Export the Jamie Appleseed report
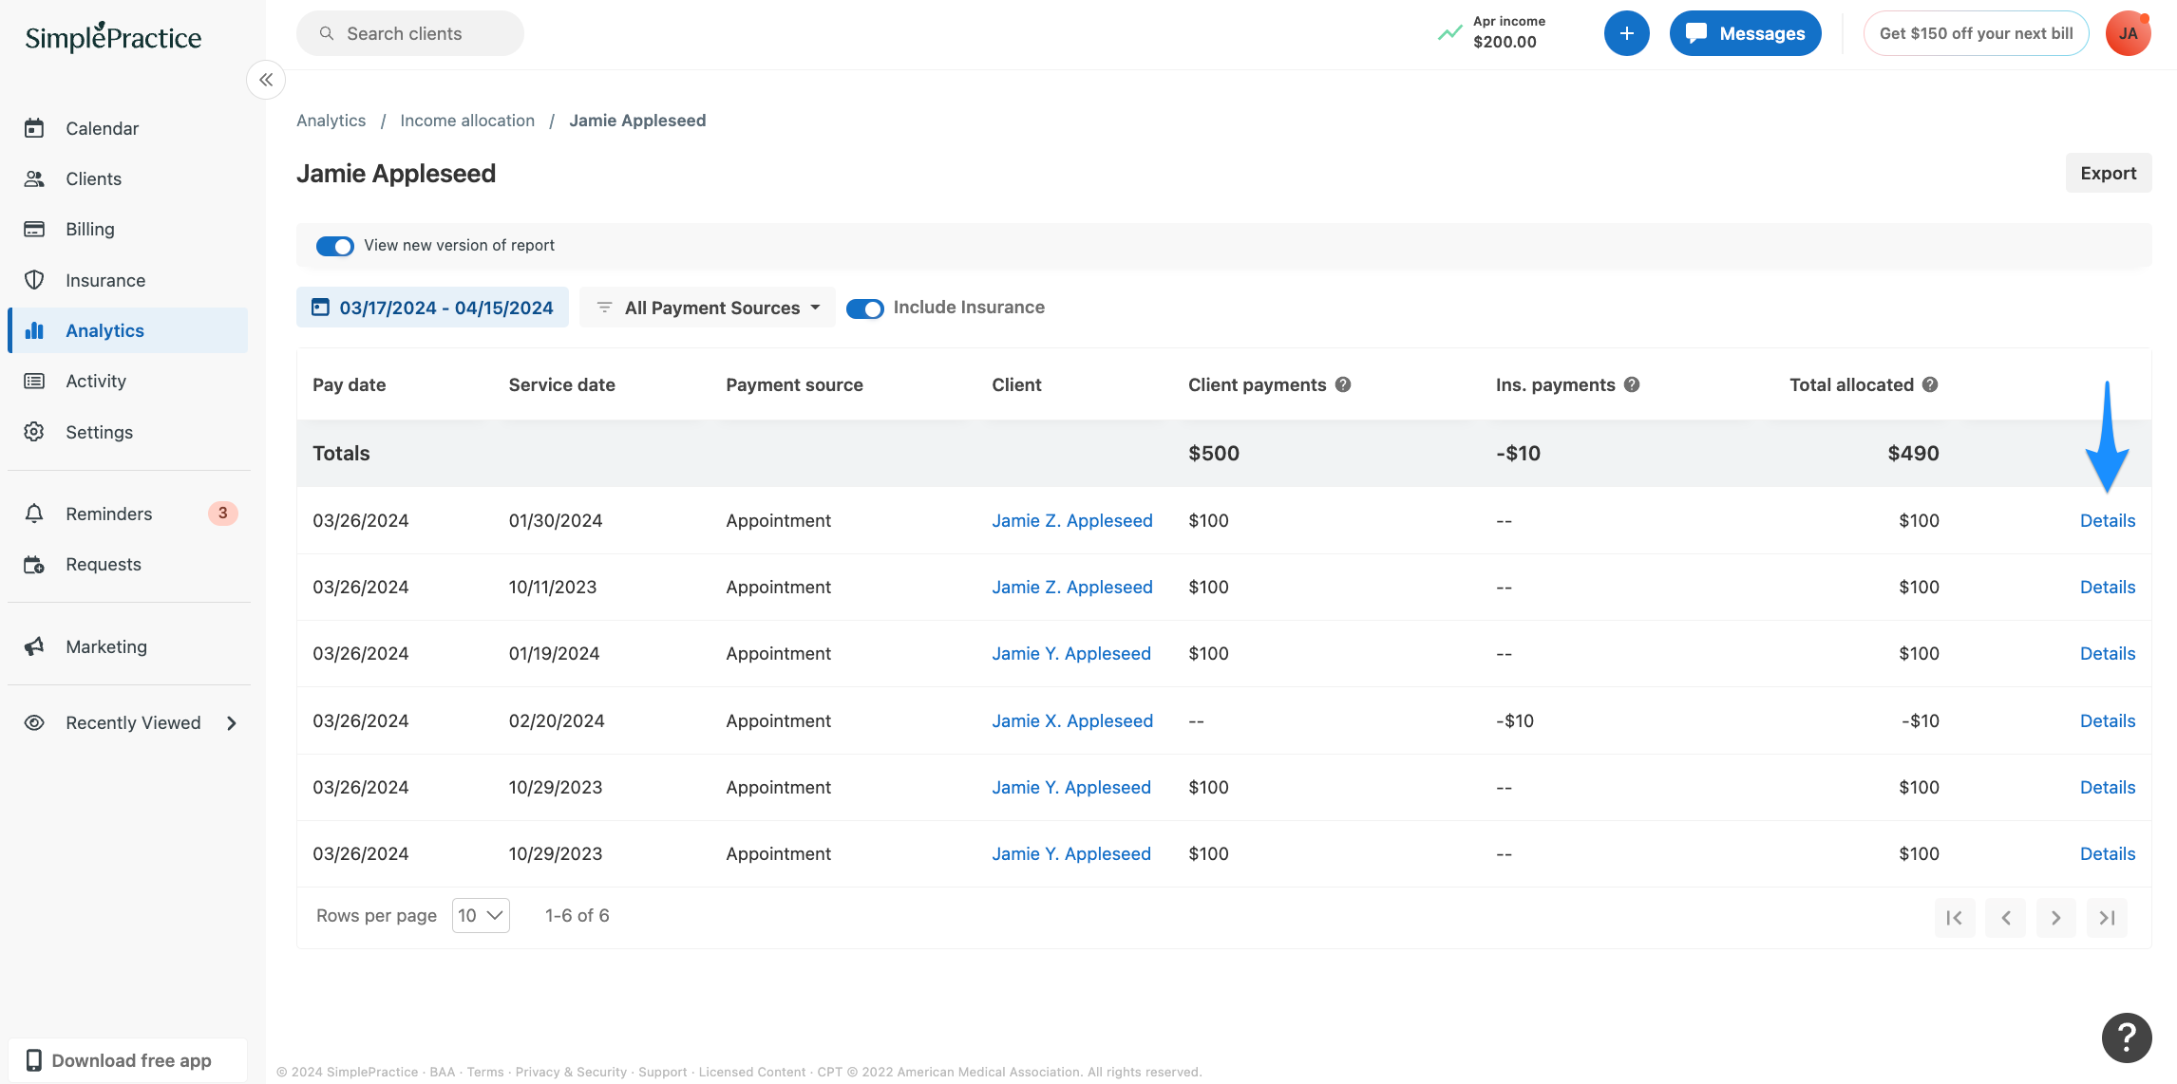Screen dimensions: 2177x1084 2108,173
